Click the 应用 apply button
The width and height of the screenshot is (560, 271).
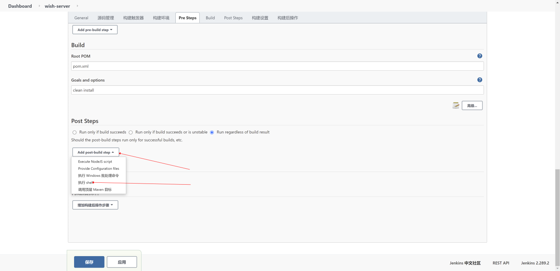pyautogui.click(x=122, y=262)
